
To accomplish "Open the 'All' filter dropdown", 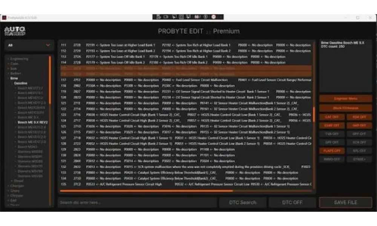I will tap(29, 45).
